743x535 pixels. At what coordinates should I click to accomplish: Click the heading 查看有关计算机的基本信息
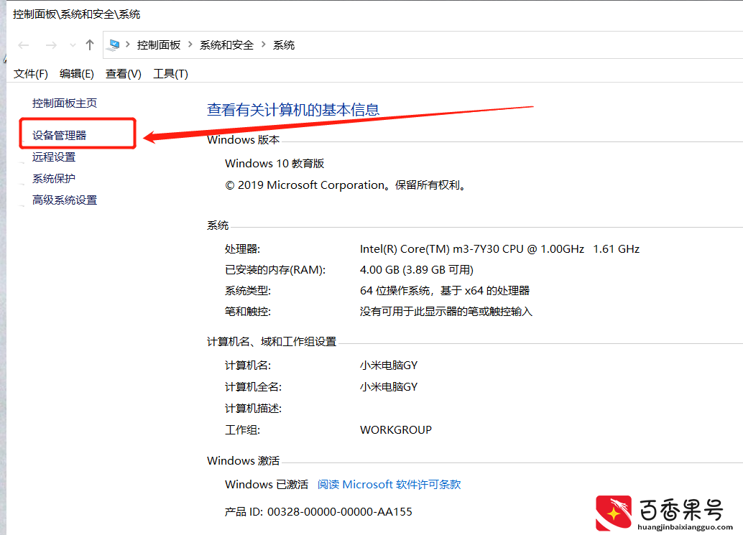(293, 110)
